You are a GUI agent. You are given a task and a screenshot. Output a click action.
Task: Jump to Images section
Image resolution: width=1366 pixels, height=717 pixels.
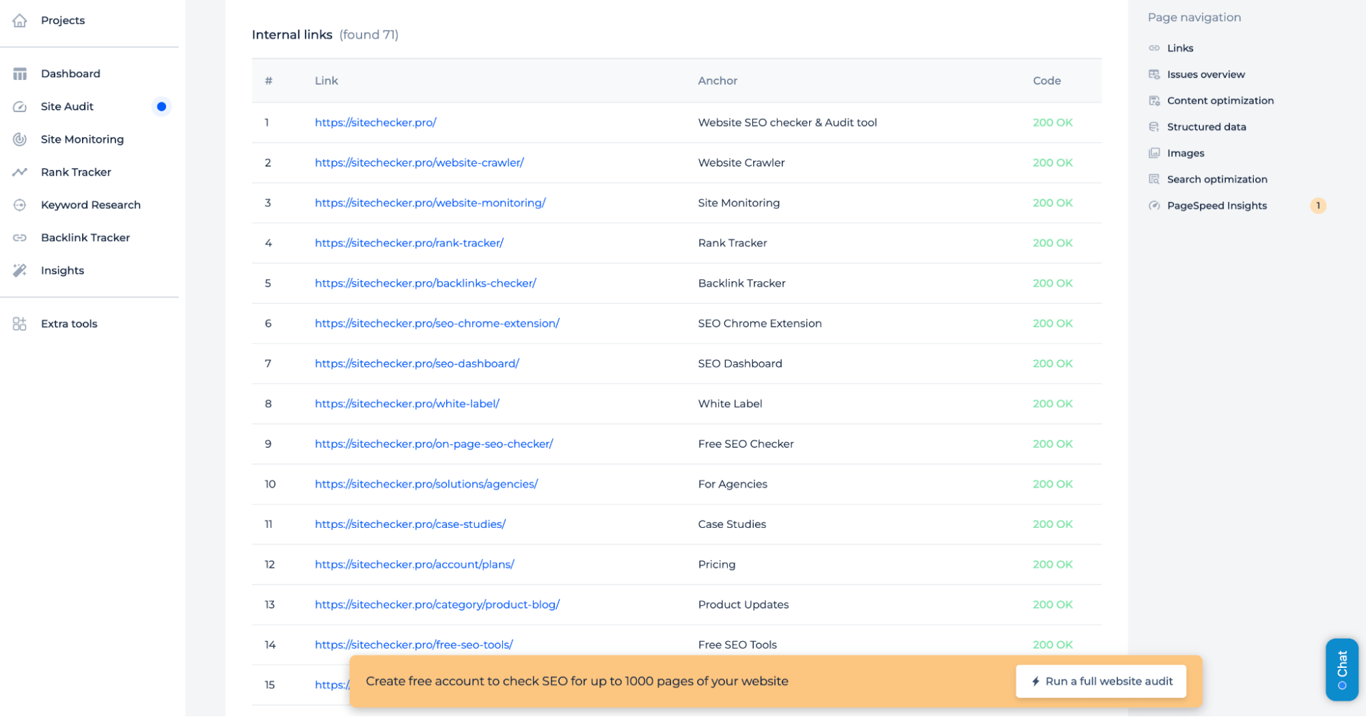pos(1186,153)
